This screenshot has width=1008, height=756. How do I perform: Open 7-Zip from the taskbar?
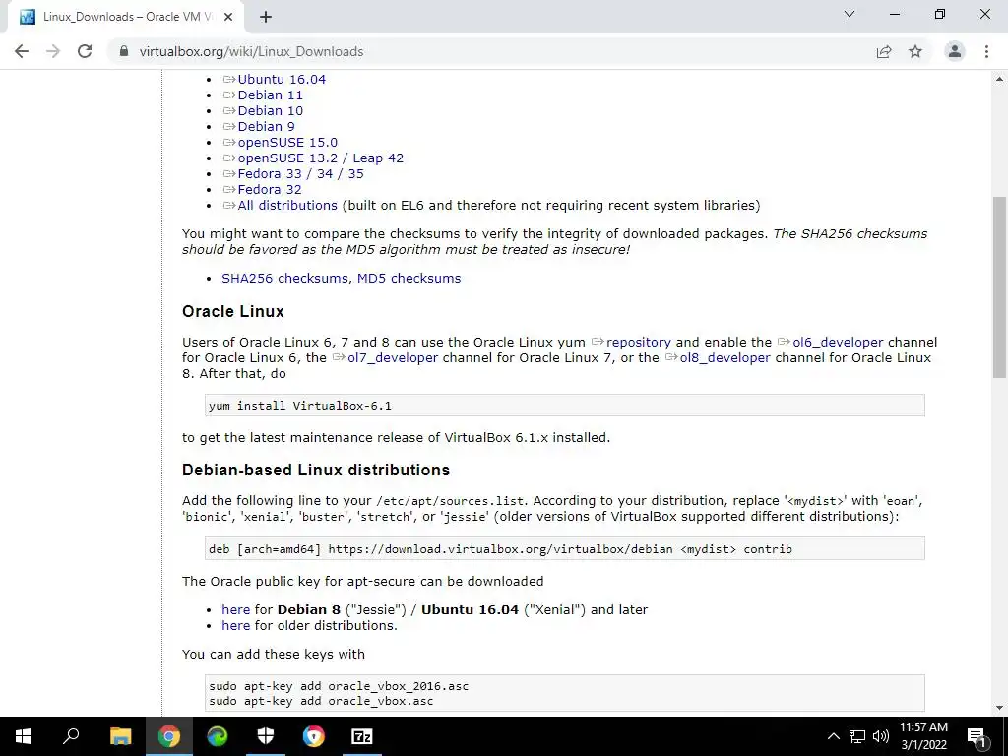click(x=362, y=736)
